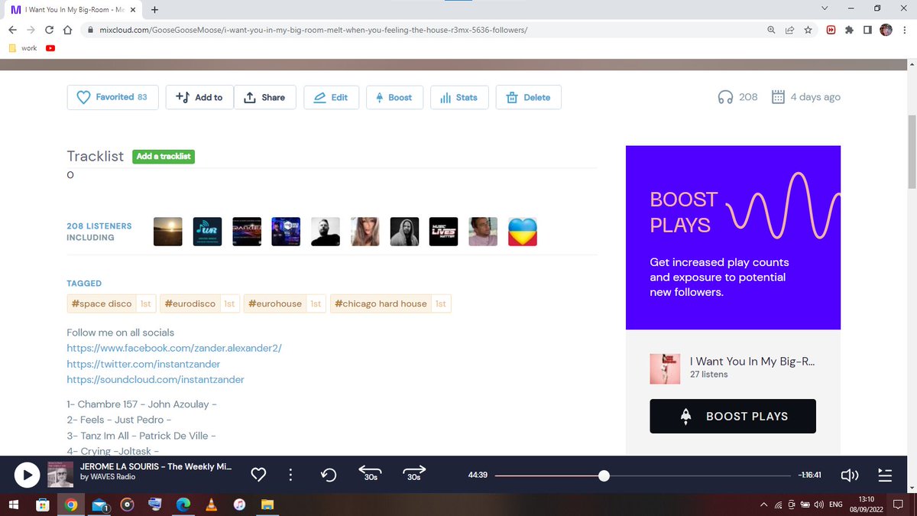The image size is (917, 516).
Task: Click the red fast-forward extension icon
Action: pos(831,30)
